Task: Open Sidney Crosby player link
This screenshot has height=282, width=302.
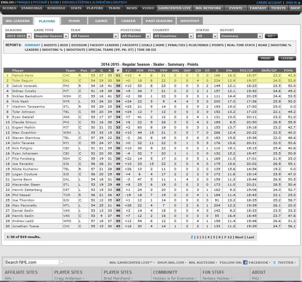Action: 24,91
